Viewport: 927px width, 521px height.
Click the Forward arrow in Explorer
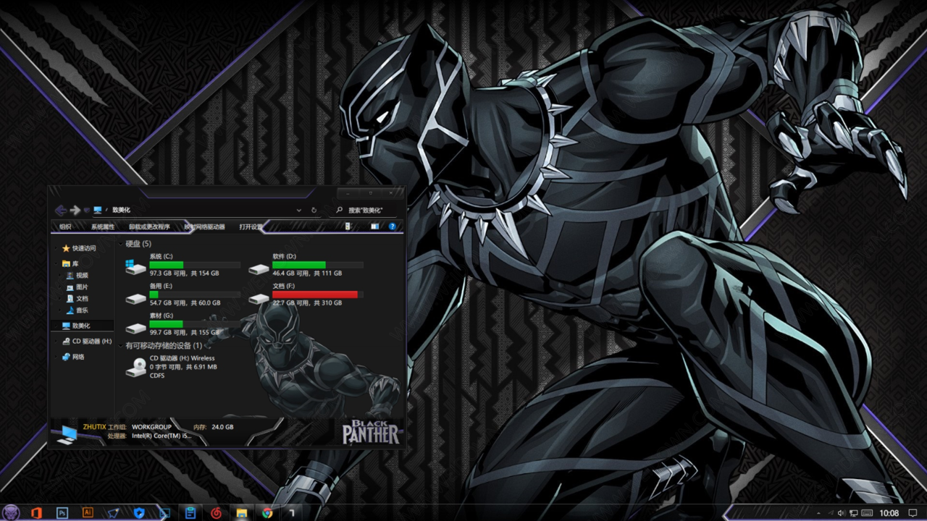point(75,210)
